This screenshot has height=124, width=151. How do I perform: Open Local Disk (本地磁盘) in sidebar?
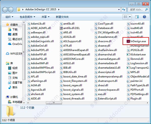[15, 102]
